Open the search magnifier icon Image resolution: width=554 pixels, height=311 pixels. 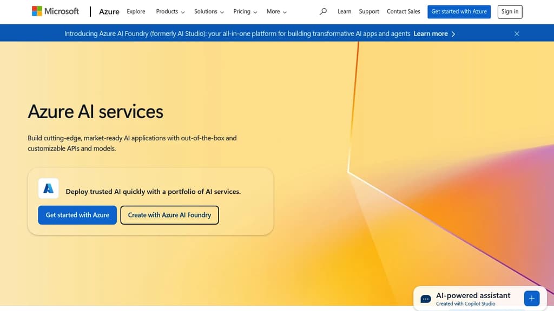point(323,12)
